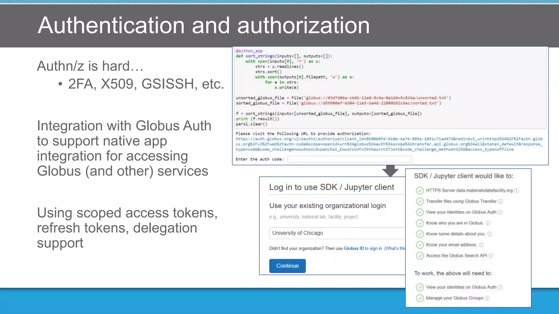Viewport: 559px width, 314px height.
Task: Open the Globus ID to sign in link
Action: point(363,248)
